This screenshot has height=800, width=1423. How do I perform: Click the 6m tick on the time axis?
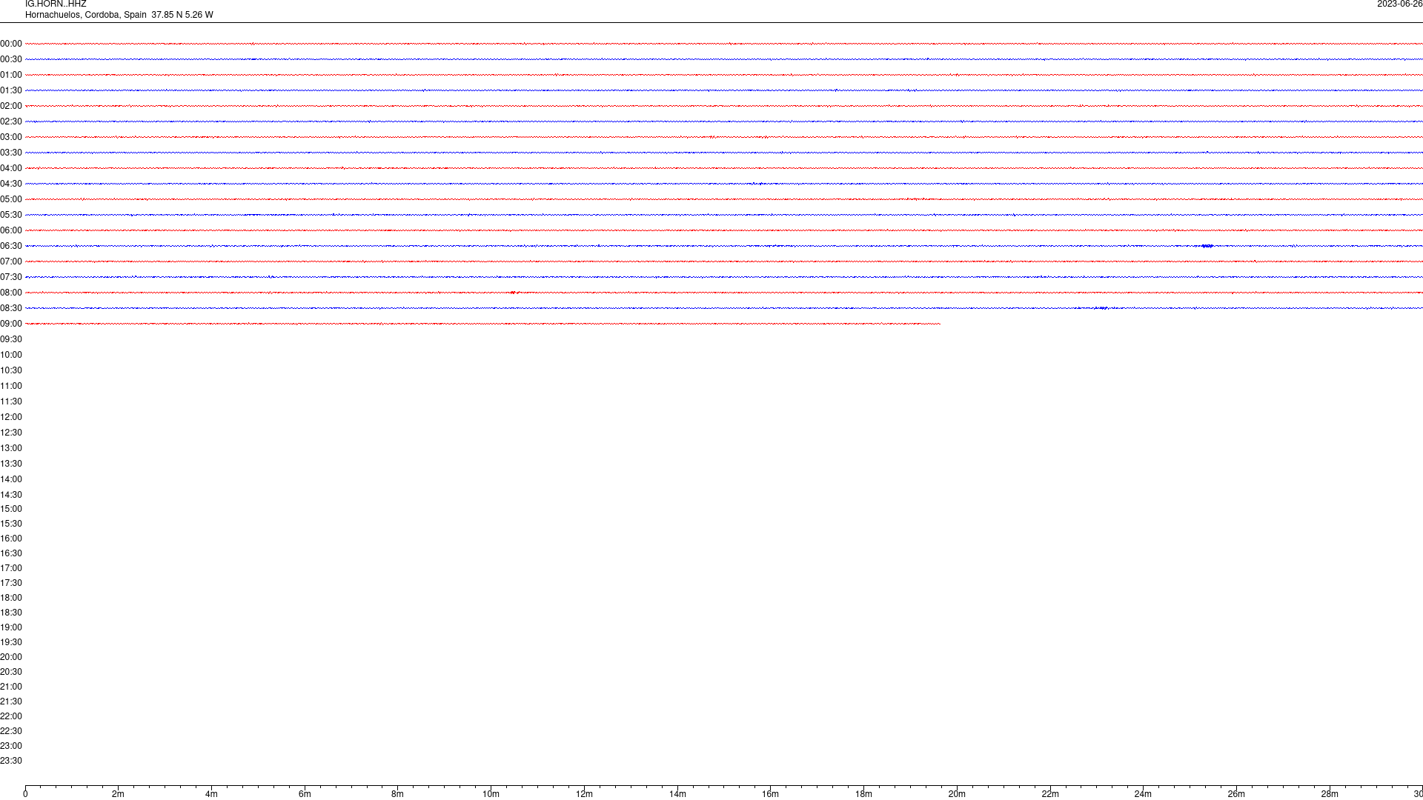(305, 794)
